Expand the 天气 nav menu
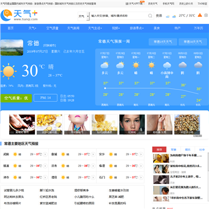 (x=33, y=28)
